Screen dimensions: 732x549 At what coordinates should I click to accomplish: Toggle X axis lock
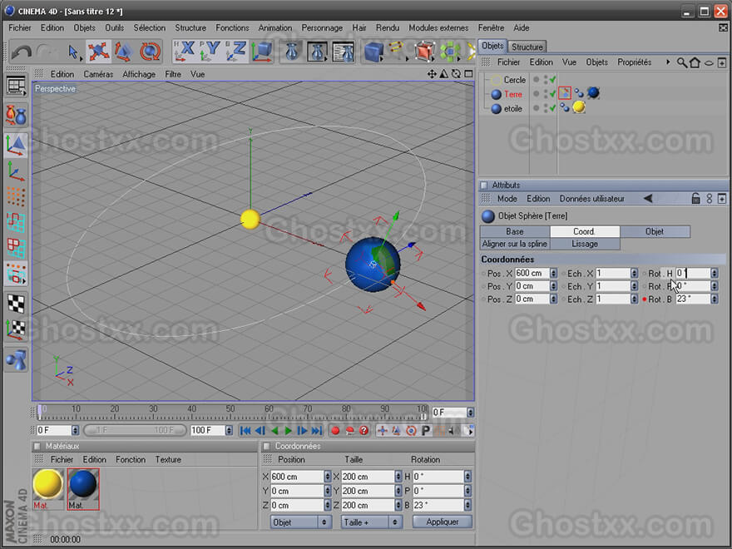coord(185,52)
